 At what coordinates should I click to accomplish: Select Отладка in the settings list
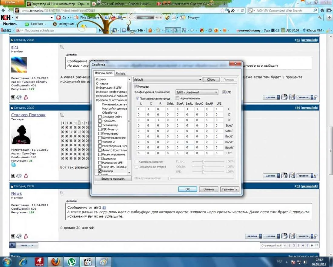102,83
